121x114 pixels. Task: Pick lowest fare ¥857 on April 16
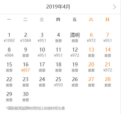tap(25, 67)
